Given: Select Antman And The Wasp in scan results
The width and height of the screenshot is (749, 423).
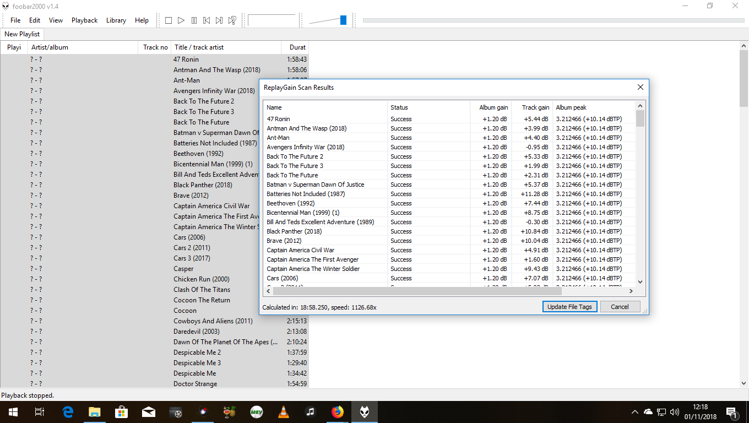Looking at the screenshot, I should [x=307, y=128].
